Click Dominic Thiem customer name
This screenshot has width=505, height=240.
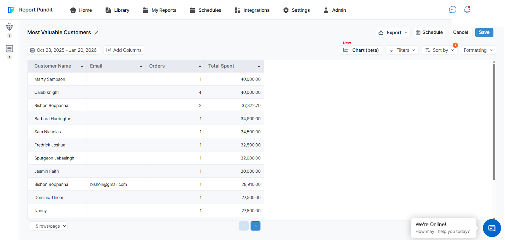click(49, 198)
